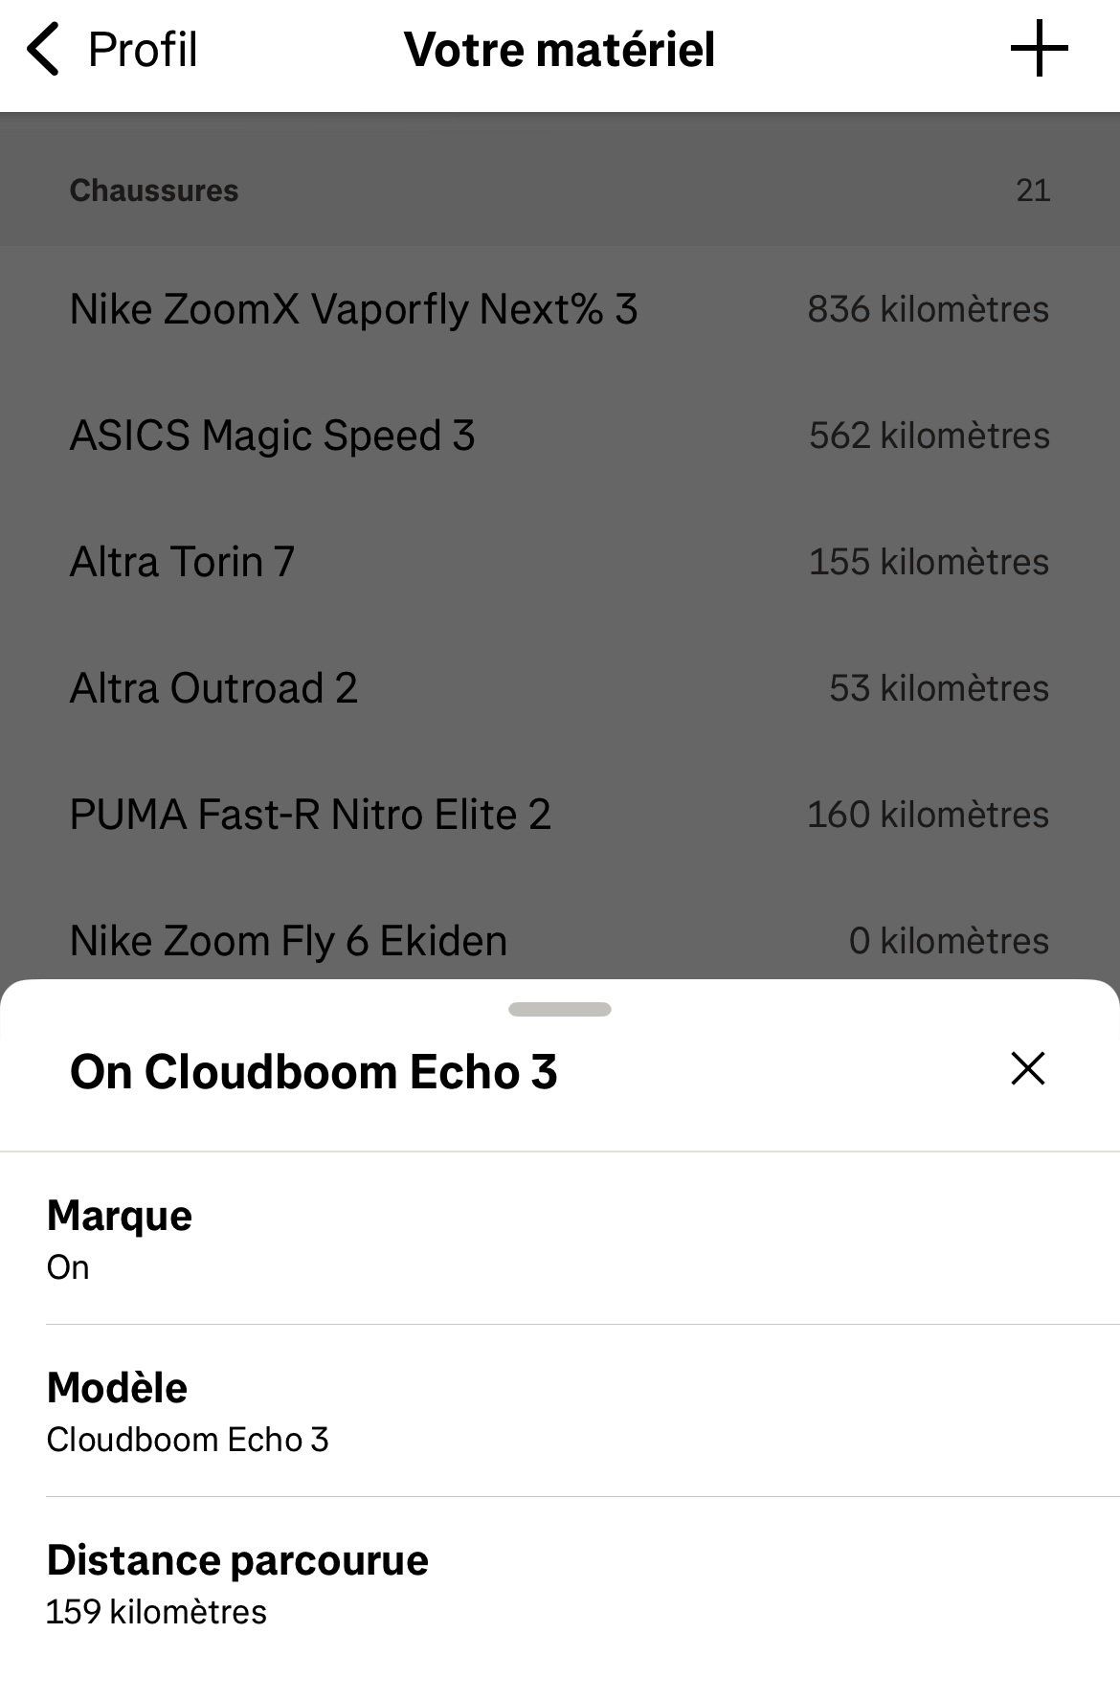Tap the 836 kilomètres distance value
The width and height of the screenshot is (1120, 1700).
point(928,309)
